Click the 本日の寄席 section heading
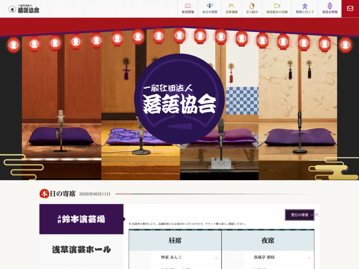359x269 pixels. (x=58, y=194)
